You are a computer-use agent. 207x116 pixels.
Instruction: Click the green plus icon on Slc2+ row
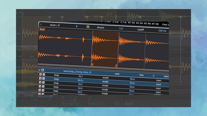click(44, 79)
